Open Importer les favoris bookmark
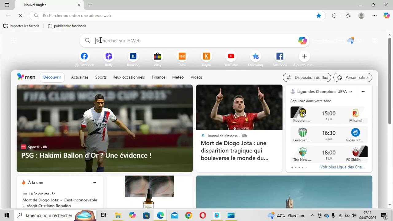The image size is (393, 221). 21,26
